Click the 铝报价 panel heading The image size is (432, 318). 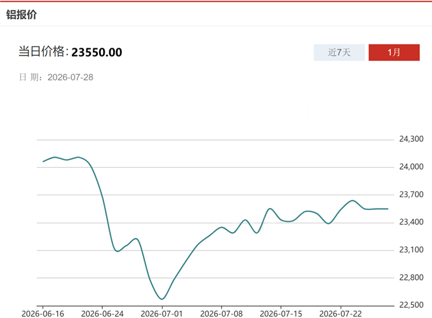[x=22, y=15]
